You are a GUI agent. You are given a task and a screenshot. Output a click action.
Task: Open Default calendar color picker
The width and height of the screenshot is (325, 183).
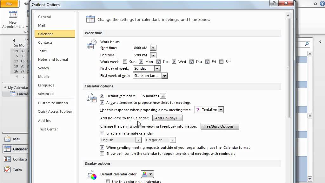(147, 174)
